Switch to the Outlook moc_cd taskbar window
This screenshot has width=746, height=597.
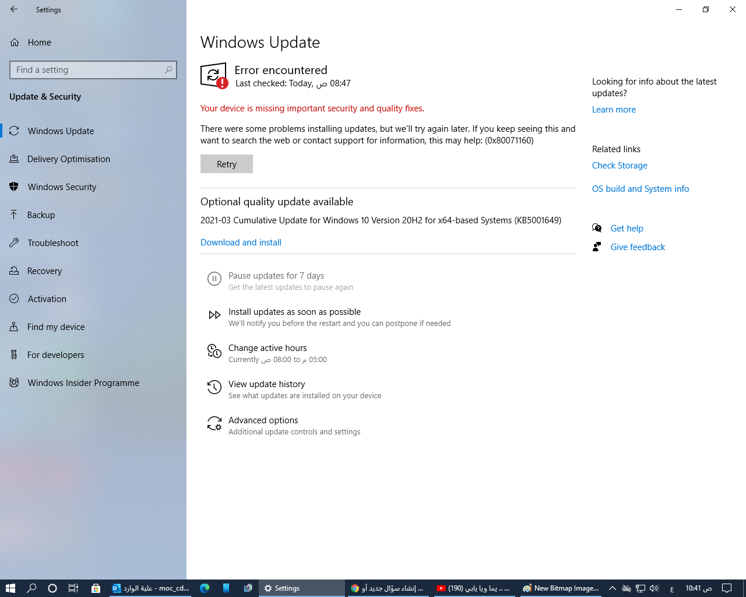[151, 588]
